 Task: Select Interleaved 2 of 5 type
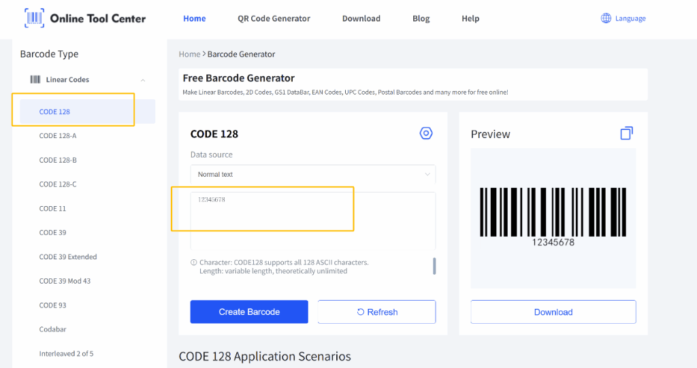tap(66, 354)
